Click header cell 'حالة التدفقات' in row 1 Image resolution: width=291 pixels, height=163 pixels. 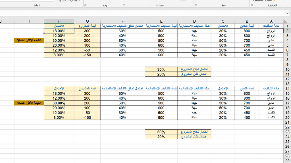click(x=271, y=26)
